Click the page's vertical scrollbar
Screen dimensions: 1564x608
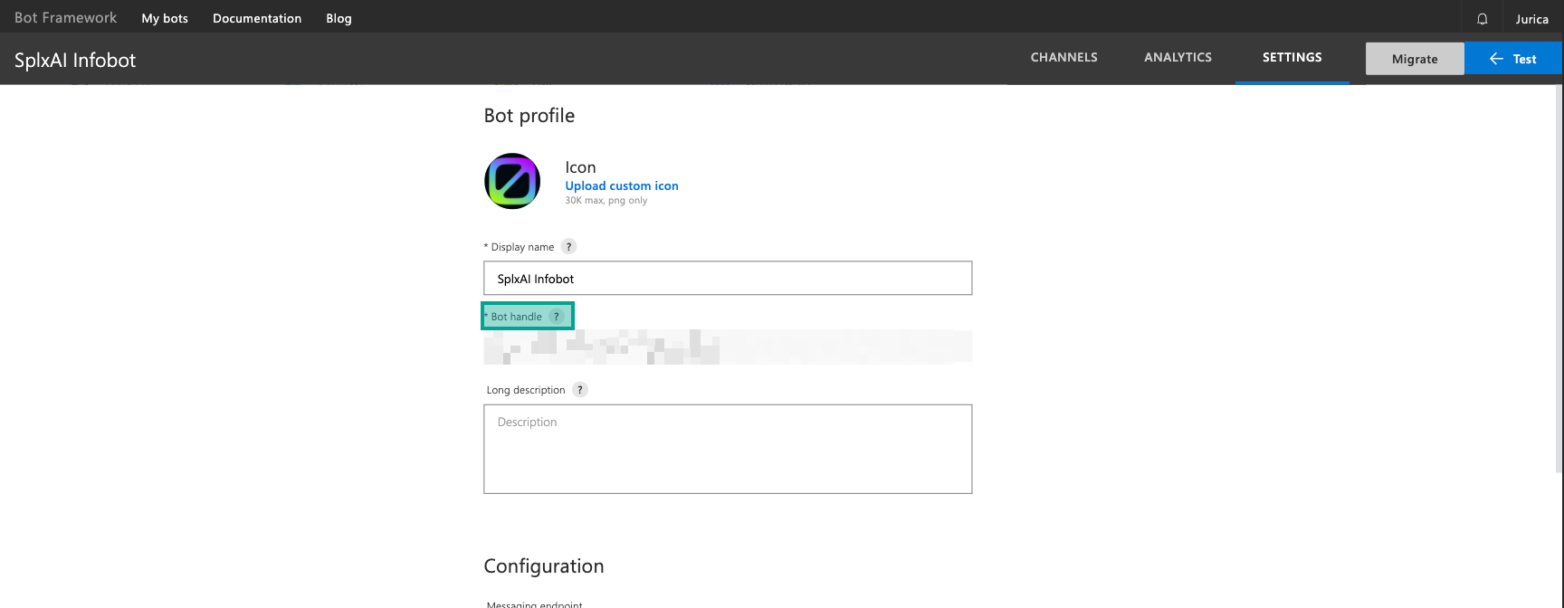click(x=1558, y=271)
